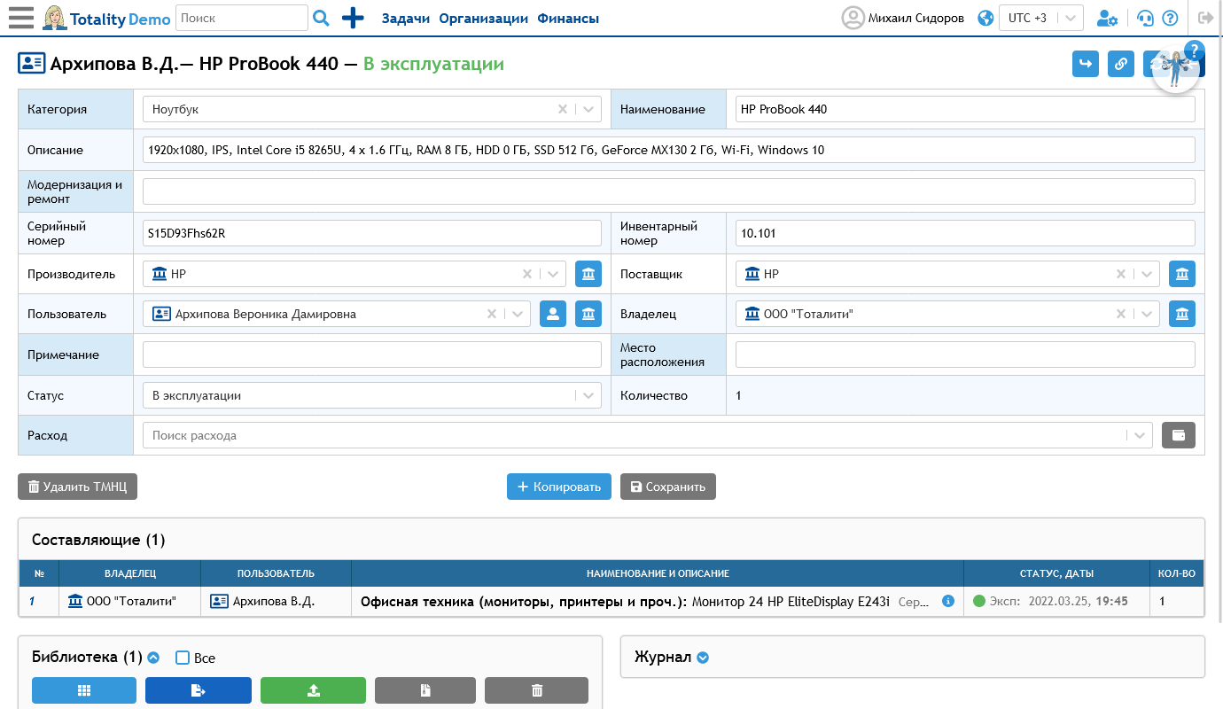Expand Поставщик dropdown arrow
Screen dimensions: 1223x709
[1147, 274]
